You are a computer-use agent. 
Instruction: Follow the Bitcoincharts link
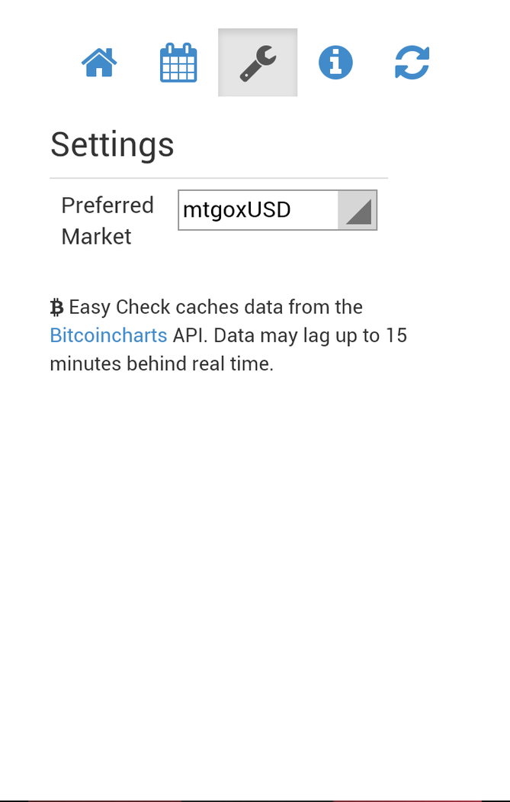click(108, 335)
